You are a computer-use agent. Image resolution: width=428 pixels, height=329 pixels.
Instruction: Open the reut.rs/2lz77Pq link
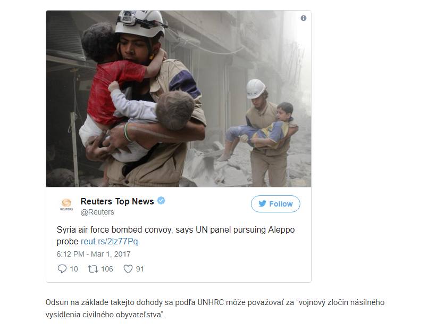pos(109,242)
